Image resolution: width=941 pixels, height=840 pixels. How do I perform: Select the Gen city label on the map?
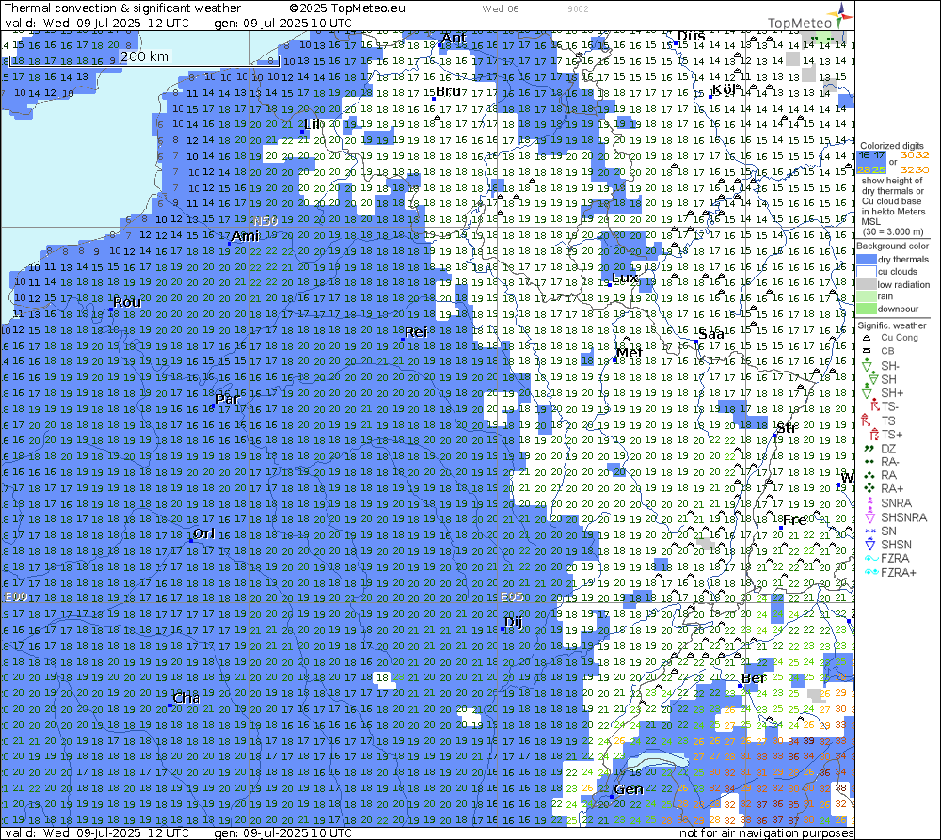(629, 789)
